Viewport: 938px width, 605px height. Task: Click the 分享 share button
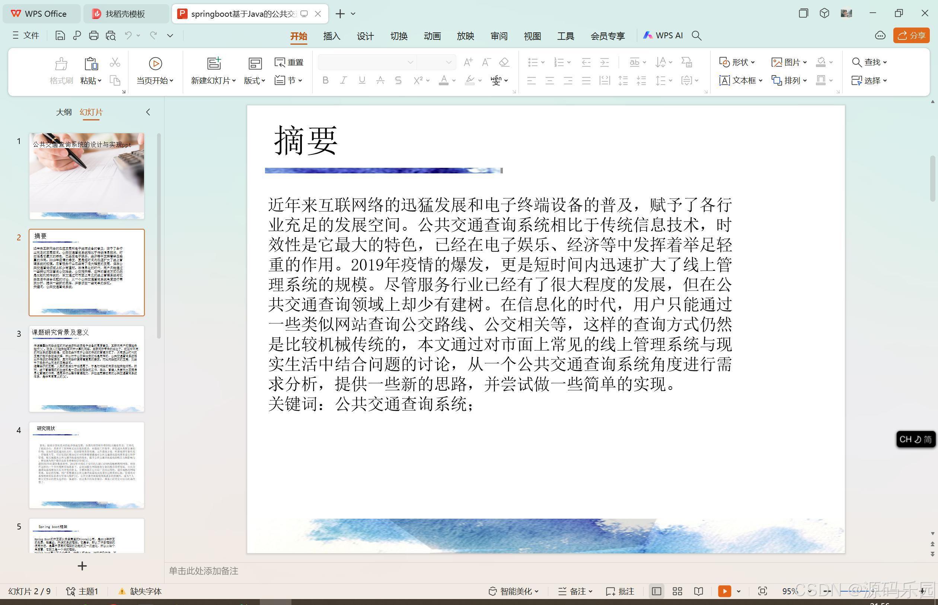click(x=911, y=35)
